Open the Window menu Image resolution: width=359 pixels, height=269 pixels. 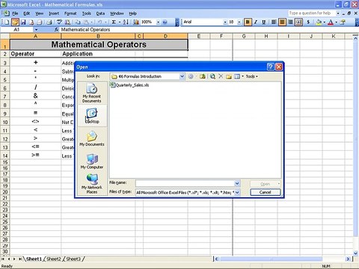(117, 13)
